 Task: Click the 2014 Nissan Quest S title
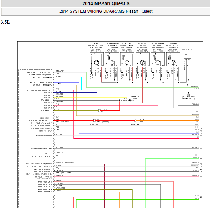106,3
